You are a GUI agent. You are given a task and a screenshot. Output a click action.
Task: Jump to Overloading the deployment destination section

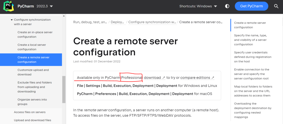pyautogui.click(x=253, y=110)
